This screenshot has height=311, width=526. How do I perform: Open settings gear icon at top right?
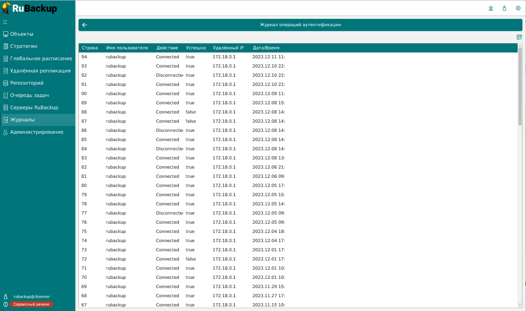click(518, 8)
